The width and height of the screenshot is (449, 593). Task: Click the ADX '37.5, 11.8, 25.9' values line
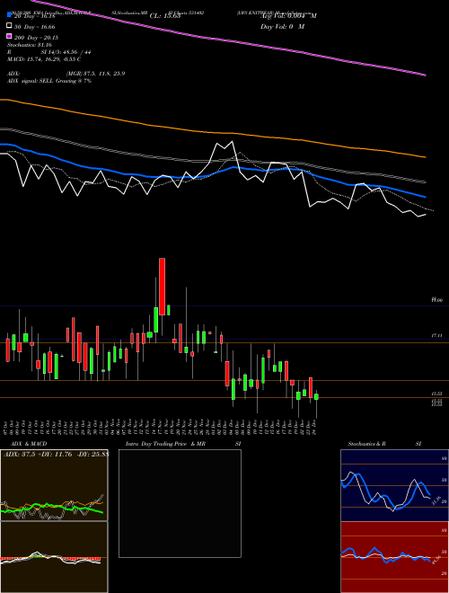[x=95, y=74]
